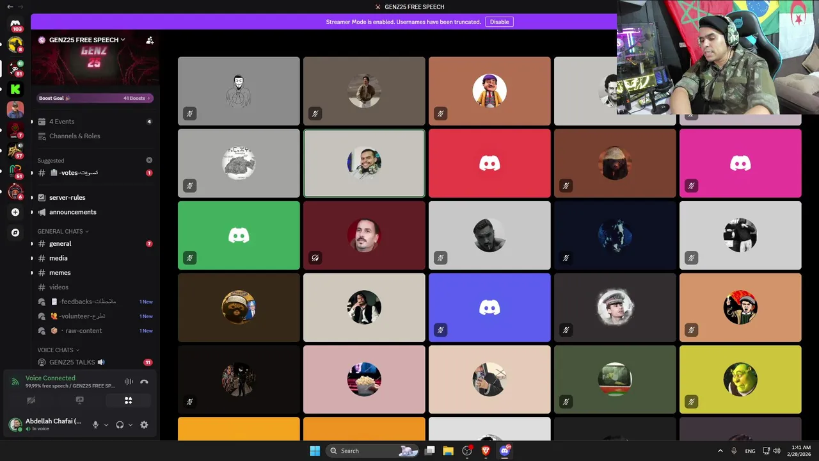Disable Streamer Mode
Image resolution: width=819 pixels, height=461 pixels.
[x=499, y=22]
